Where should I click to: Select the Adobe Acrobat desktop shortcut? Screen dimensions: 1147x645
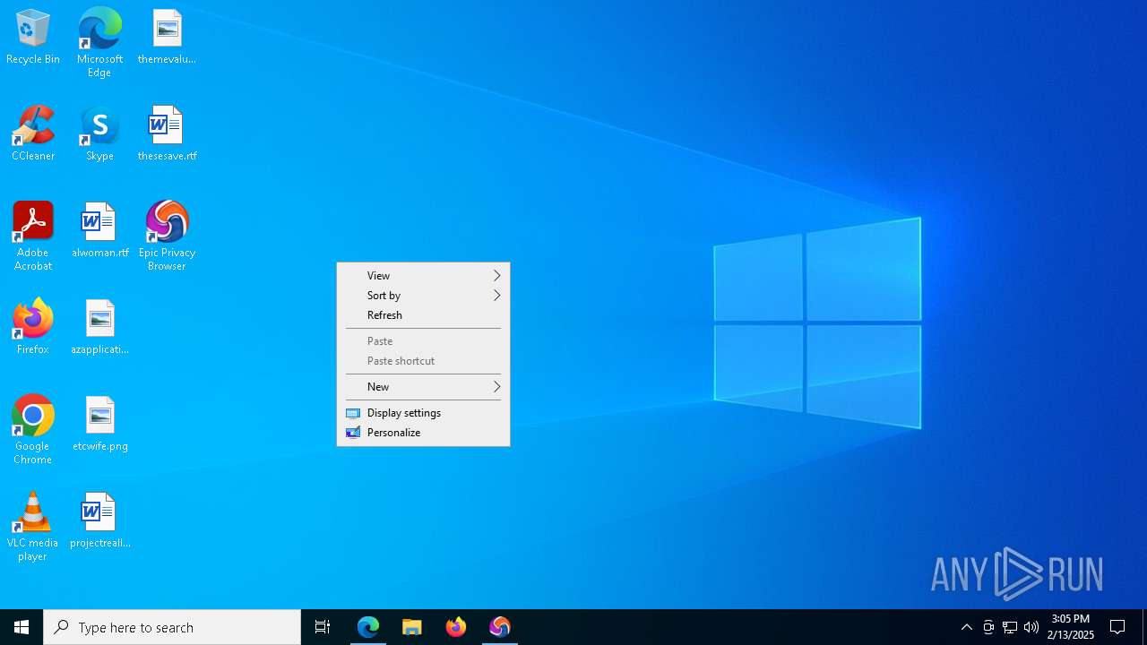click(x=33, y=236)
